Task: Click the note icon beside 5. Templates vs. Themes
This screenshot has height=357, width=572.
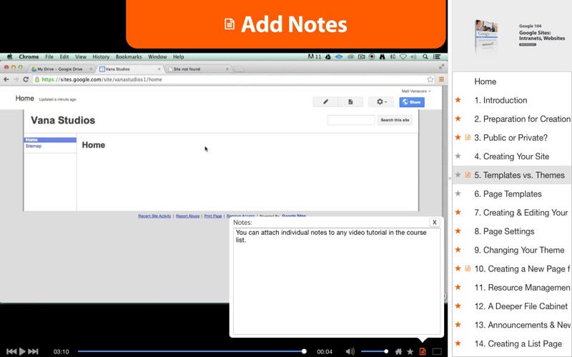Action: pyautogui.click(x=468, y=175)
